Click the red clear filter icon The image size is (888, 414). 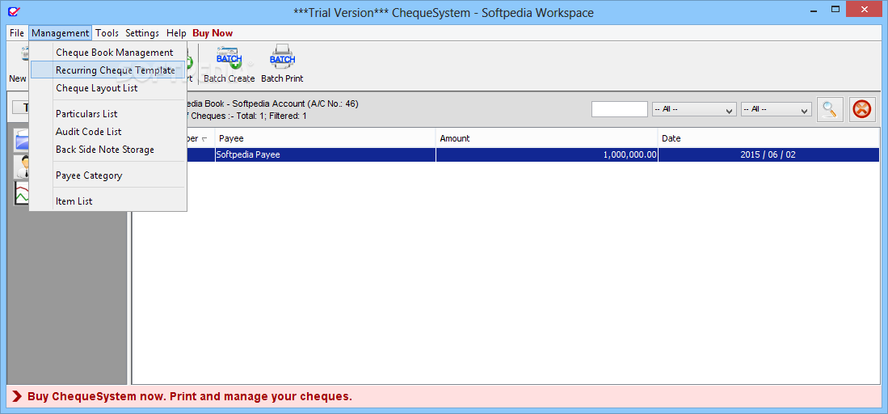pyautogui.click(x=861, y=109)
